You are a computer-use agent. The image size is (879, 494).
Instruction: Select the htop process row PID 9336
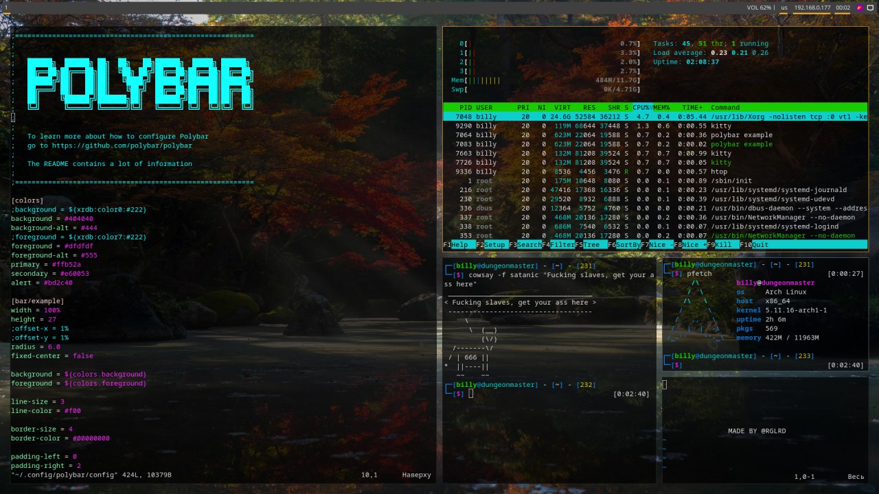(x=655, y=172)
